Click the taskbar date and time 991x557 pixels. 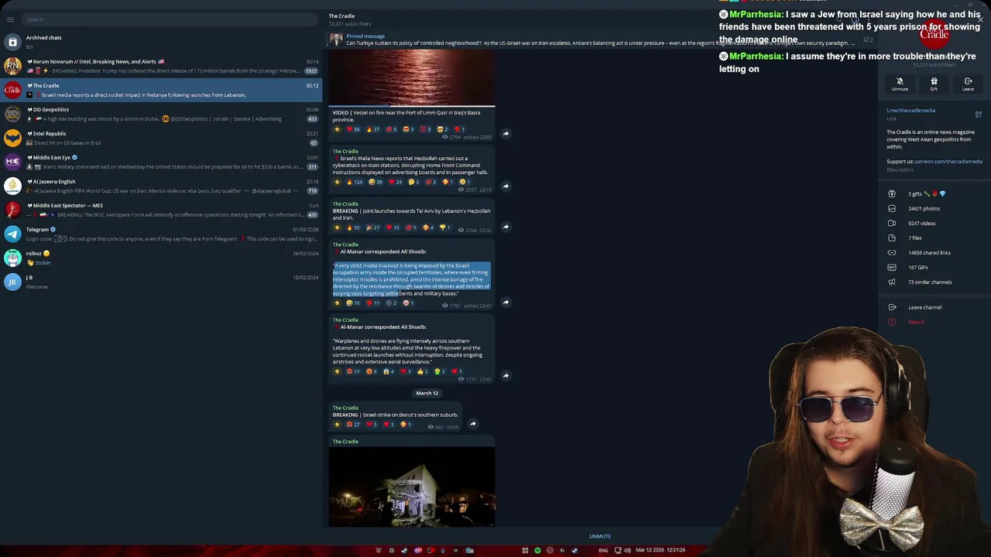click(660, 550)
